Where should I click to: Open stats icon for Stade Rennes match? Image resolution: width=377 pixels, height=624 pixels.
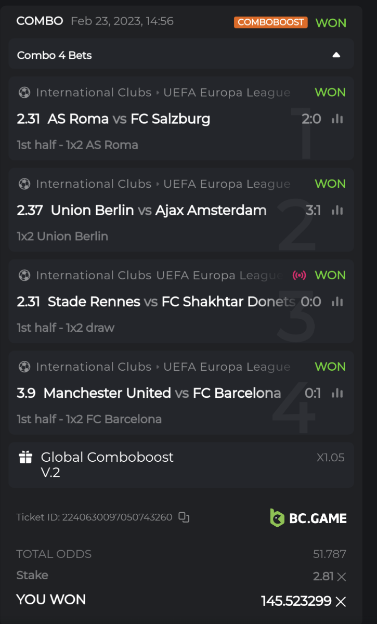(x=337, y=302)
